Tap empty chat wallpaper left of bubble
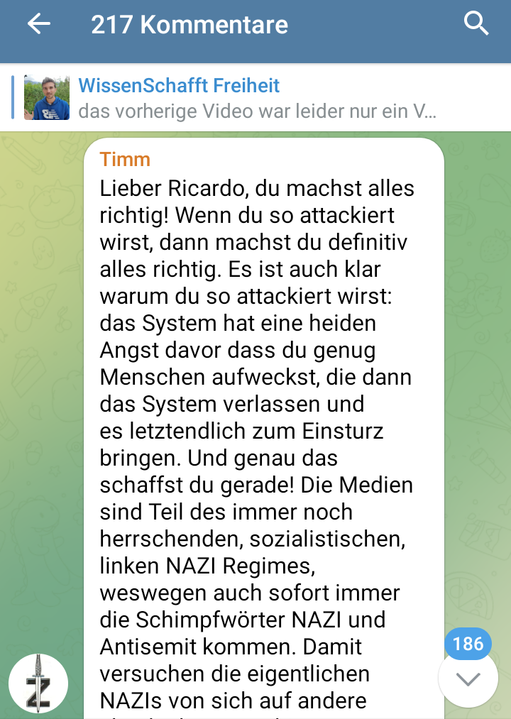The width and height of the screenshot is (511, 719). (x=41, y=367)
